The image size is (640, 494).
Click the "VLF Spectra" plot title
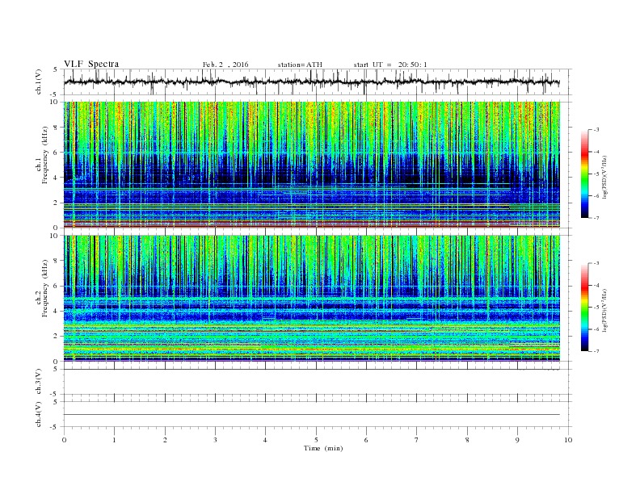91,64
